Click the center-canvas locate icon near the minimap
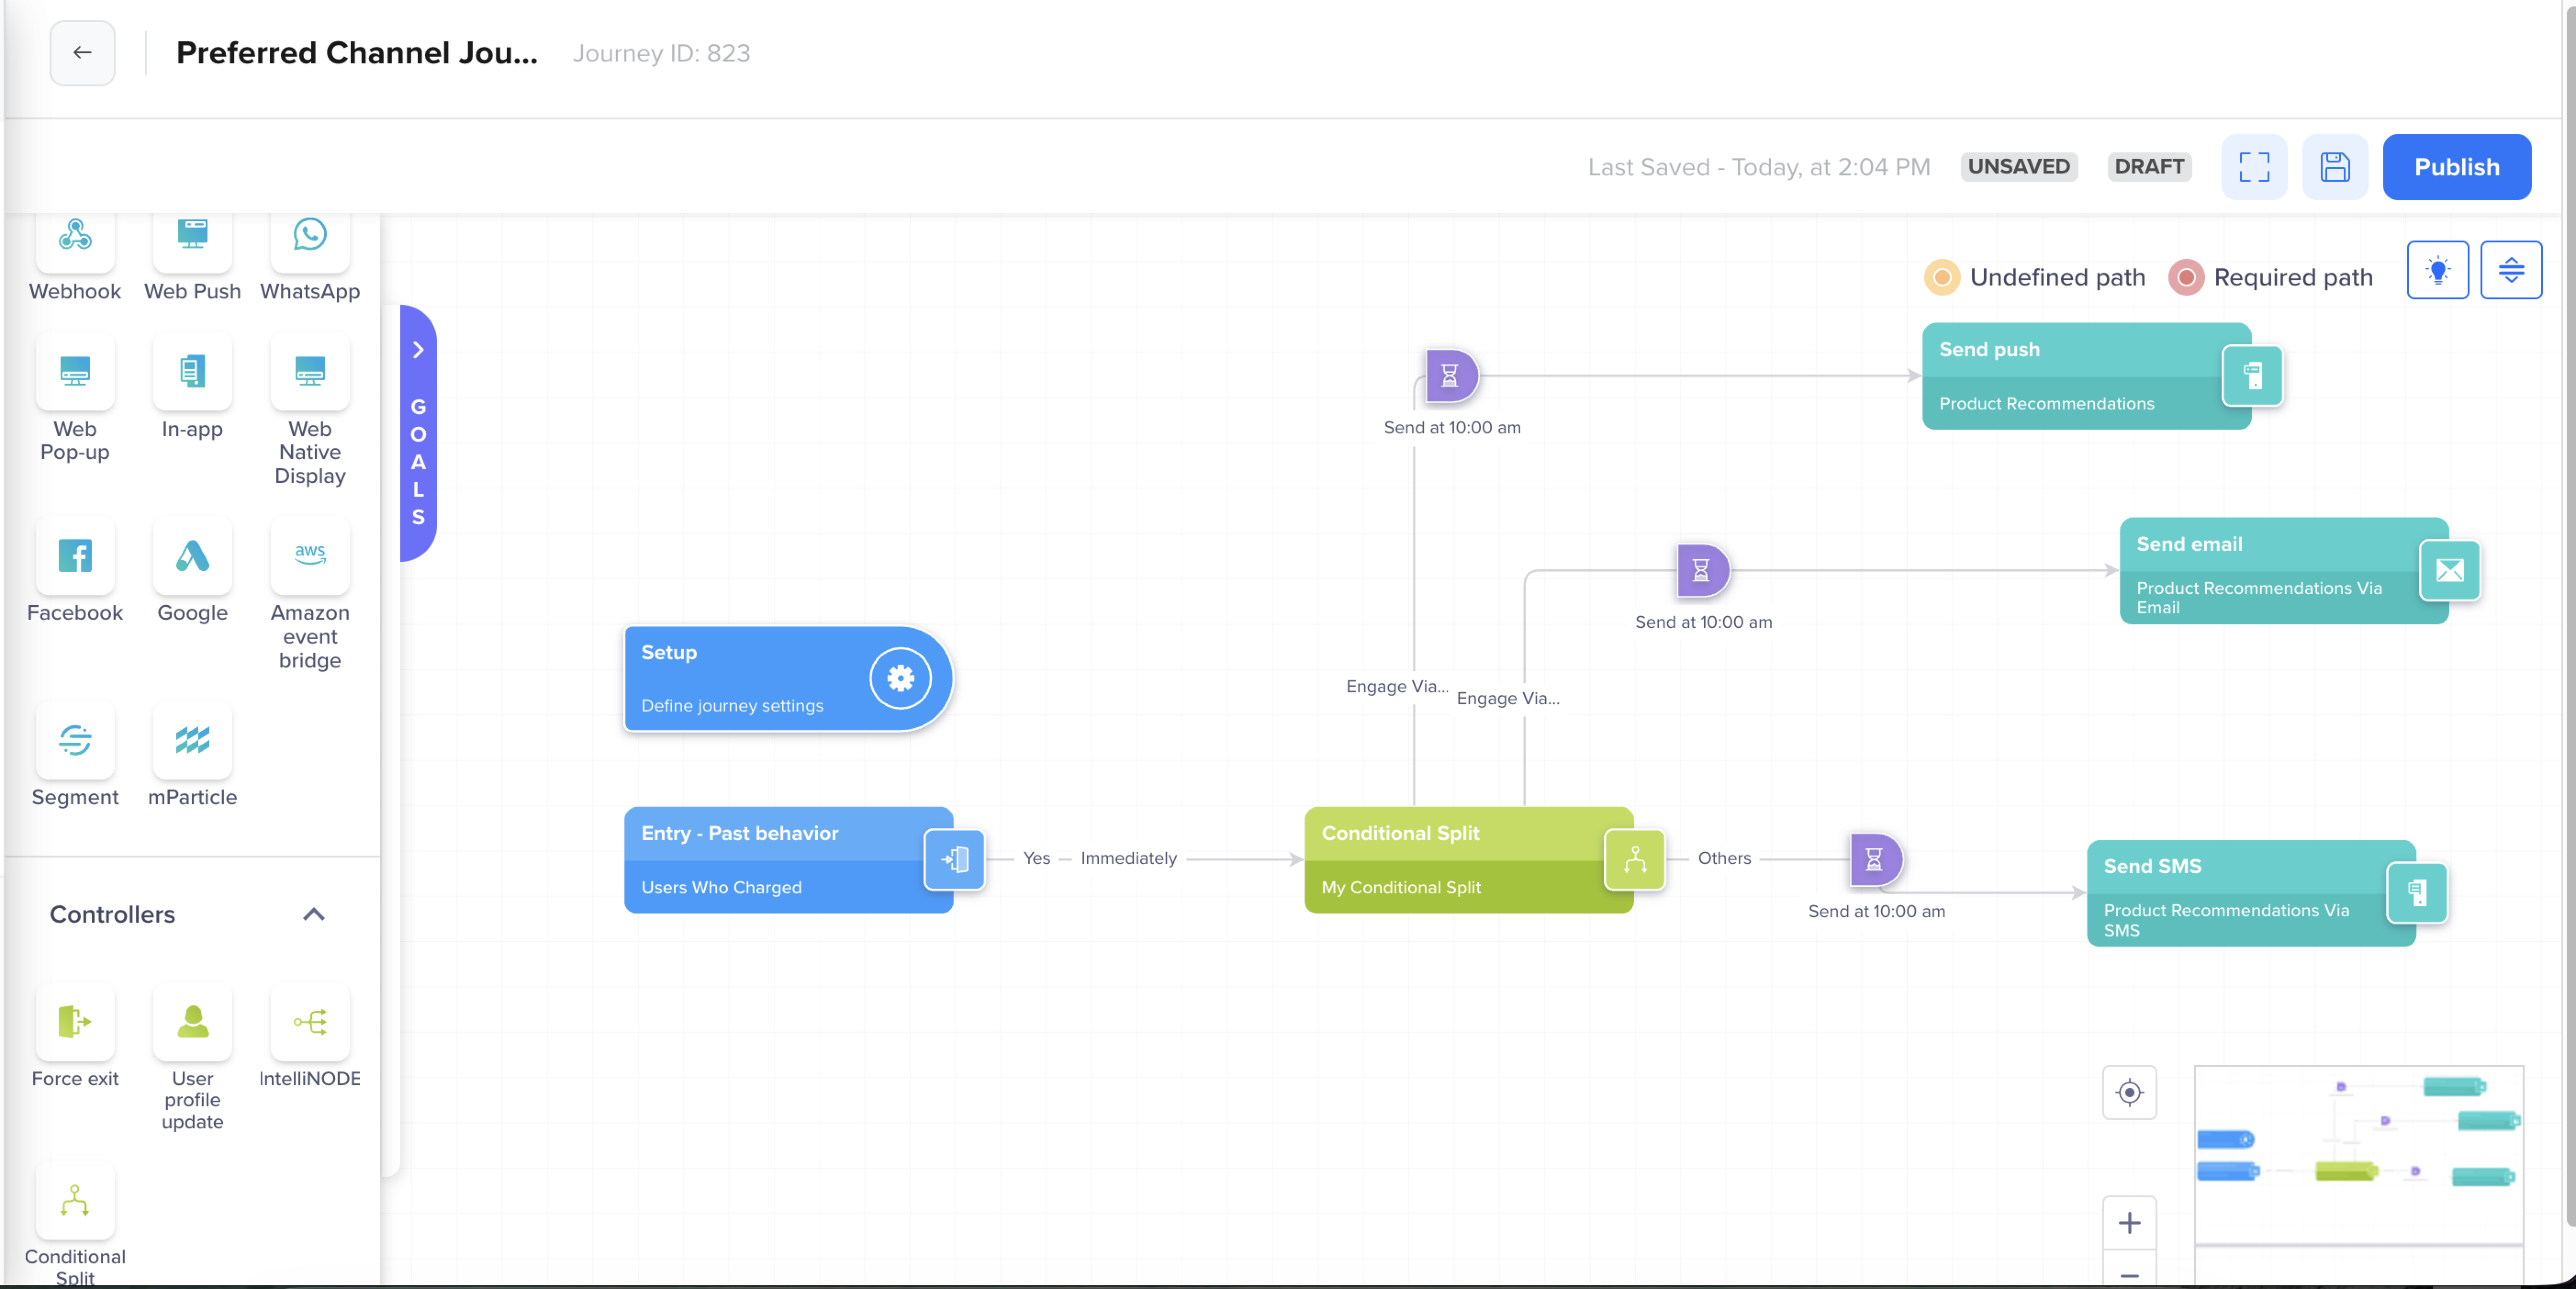The width and height of the screenshot is (2576, 1289). click(2129, 1092)
